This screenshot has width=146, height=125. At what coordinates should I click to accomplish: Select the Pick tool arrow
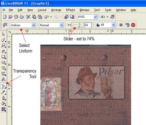(3, 34)
